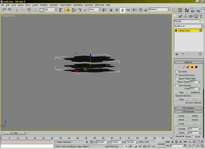
Task: Switch to Vertex sub-object level
Action: [179, 67]
